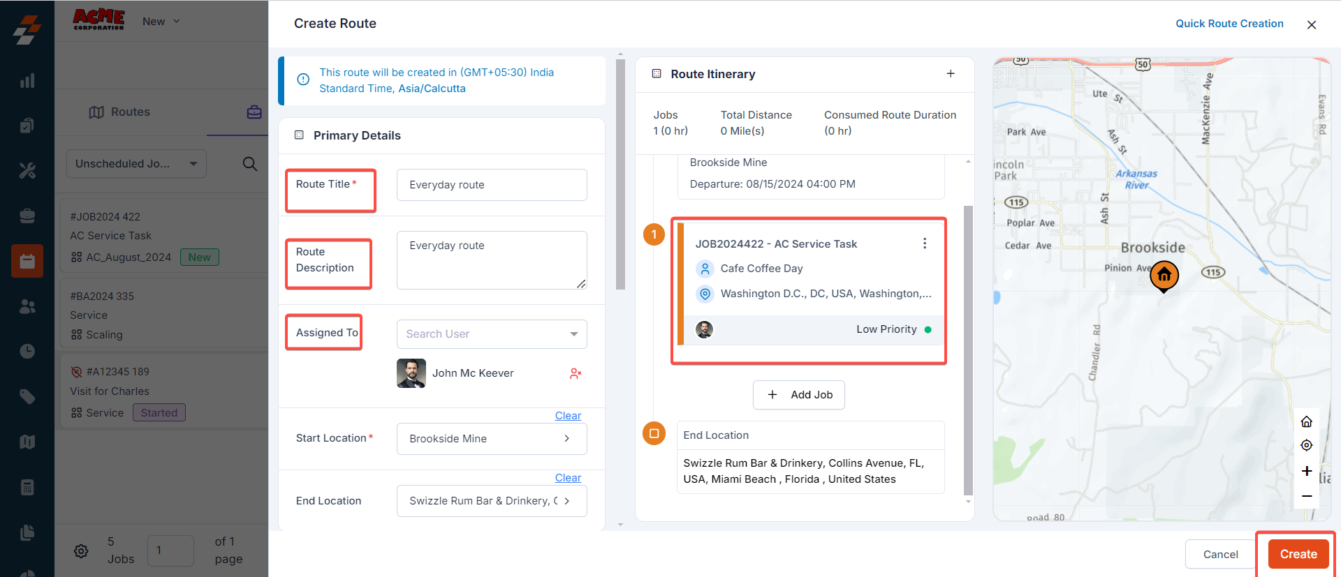
Task: Click the Create button
Action: click(x=1298, y=554)
